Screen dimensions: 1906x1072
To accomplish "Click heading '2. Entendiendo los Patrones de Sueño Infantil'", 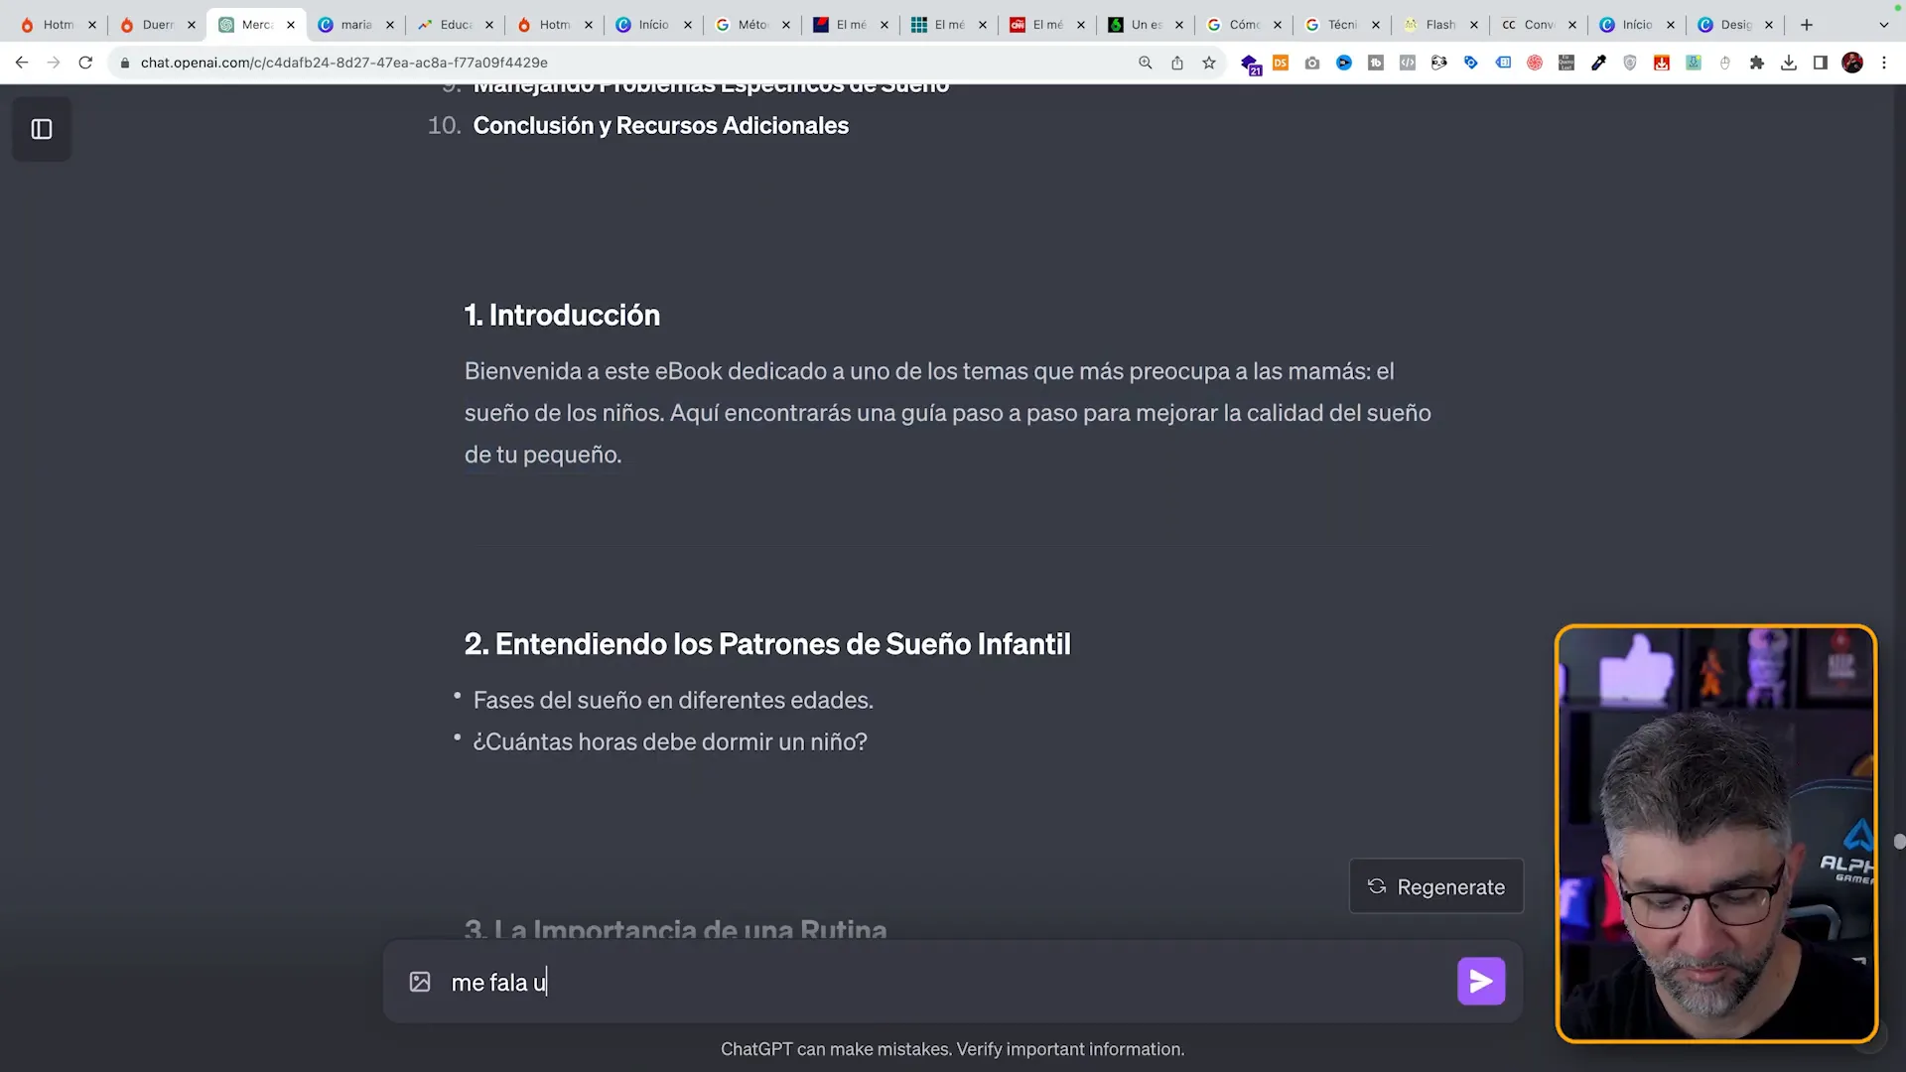I will pyautogui.click(x=767, y=644).
